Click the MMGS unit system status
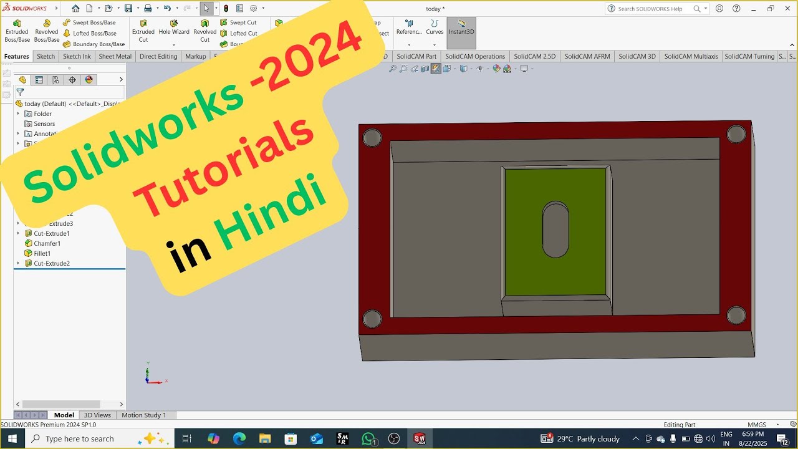The width and height of the screenshot is (798, 449). coord(757,425)
